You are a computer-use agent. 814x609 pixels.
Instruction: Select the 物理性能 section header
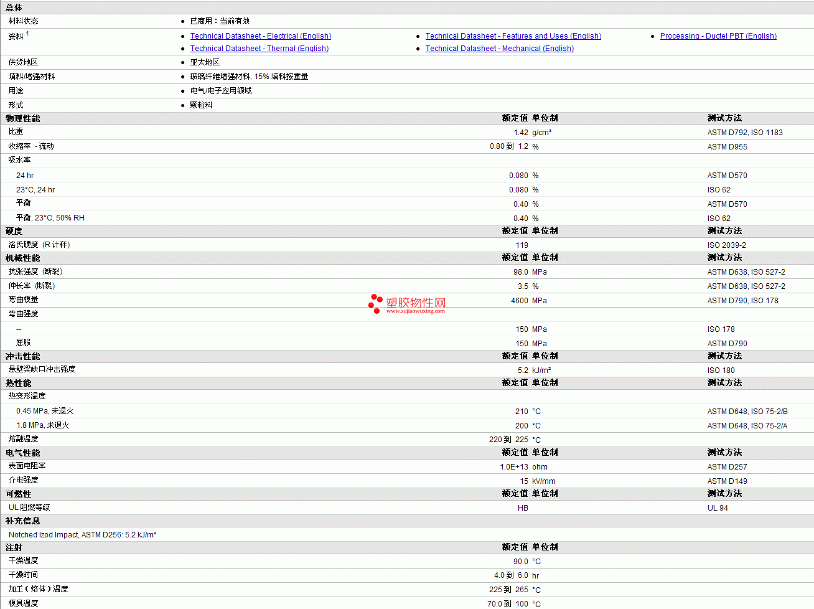pos(23,118)
